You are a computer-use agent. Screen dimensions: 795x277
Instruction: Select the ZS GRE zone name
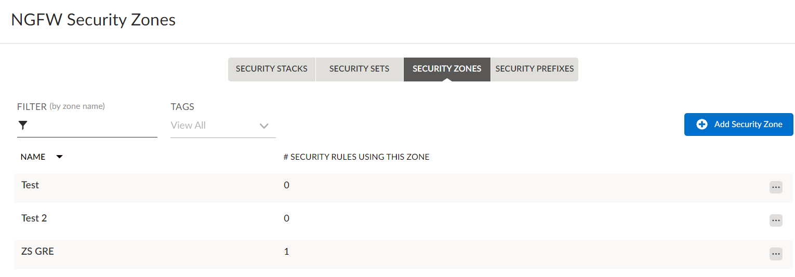click(37, 252)
